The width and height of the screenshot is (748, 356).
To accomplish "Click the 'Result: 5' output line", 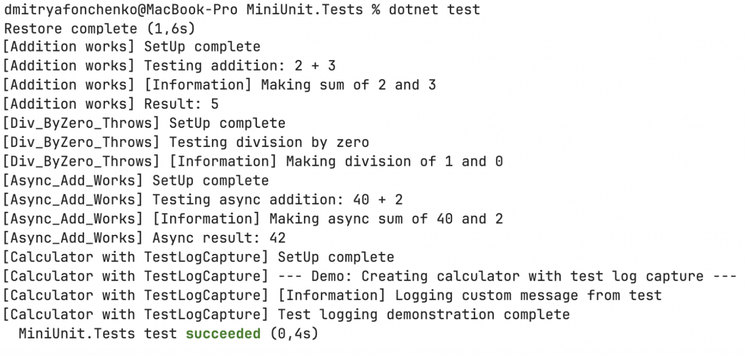I will pyautogui.click(x=182, y=104).
